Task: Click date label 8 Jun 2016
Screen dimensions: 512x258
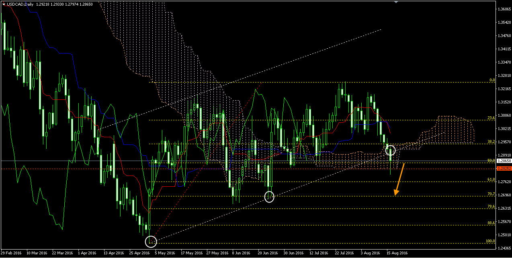Action: coord(241,253)
